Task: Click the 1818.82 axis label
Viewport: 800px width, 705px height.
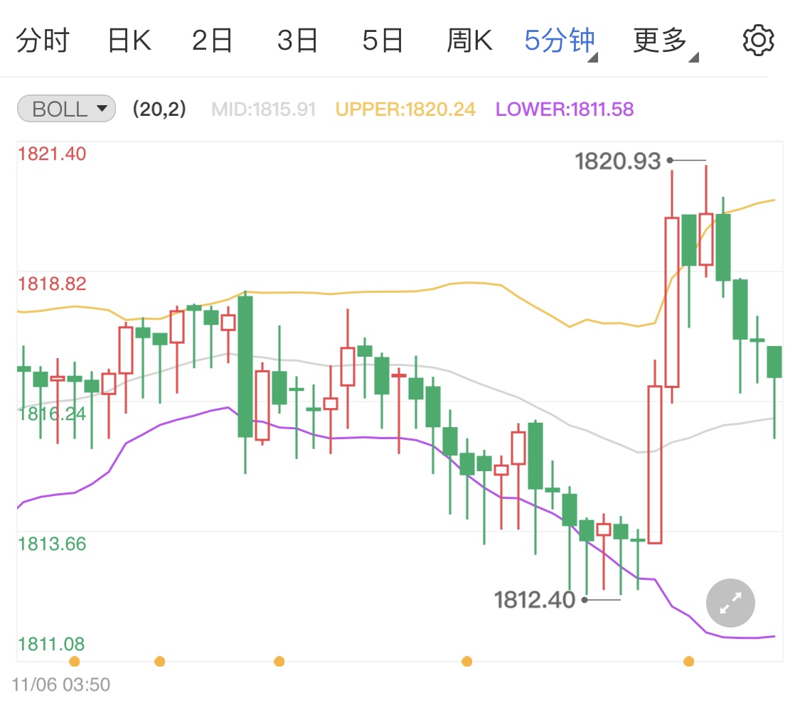Action: pyautogui.click(x=52, y=284)
